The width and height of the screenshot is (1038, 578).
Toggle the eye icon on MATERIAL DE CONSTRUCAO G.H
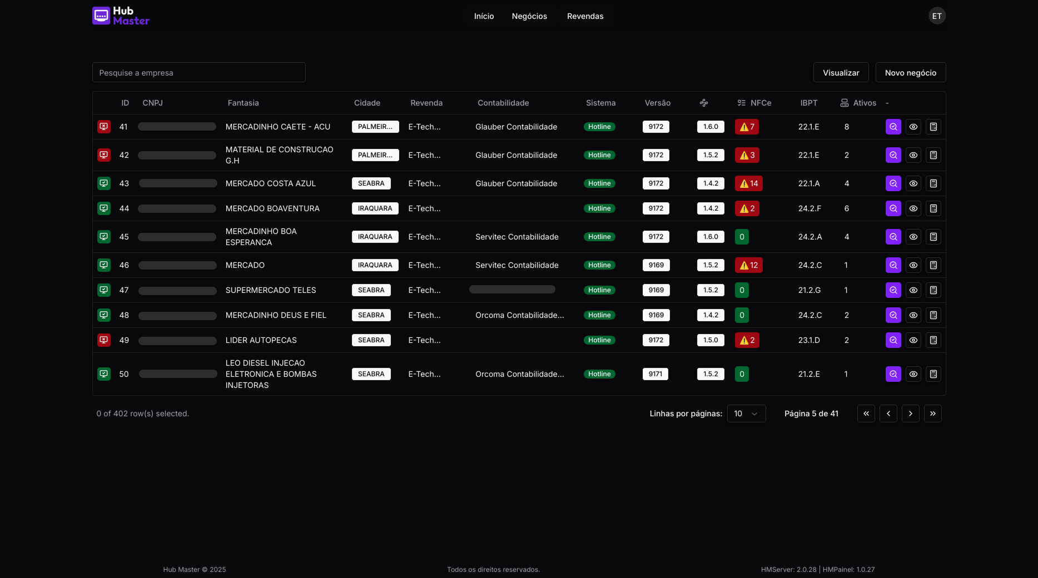tap(913, 155)
